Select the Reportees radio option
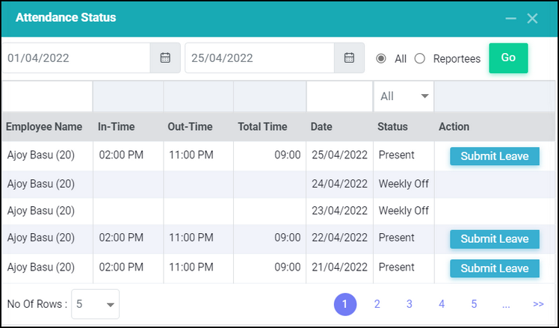Viewport: 559px width, 328px height. pyautogui.click(x=419, y=58)
